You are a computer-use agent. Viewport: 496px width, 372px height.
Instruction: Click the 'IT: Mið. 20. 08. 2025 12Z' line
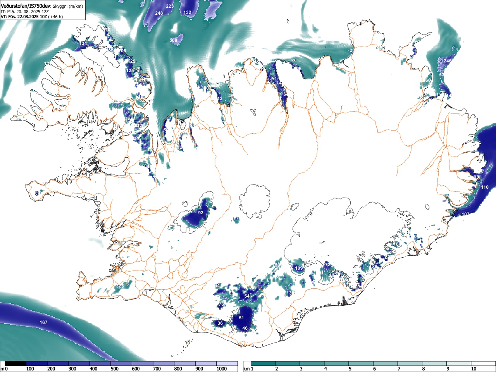(x=24, y=12)
